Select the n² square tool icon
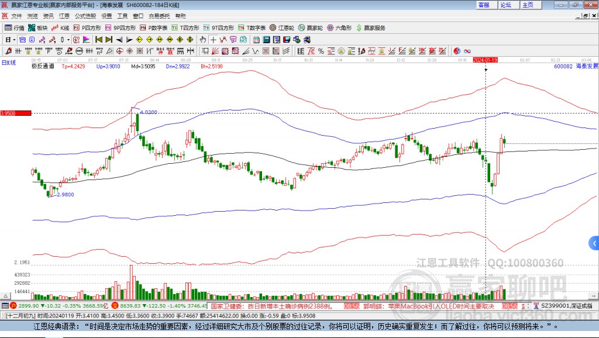Viewport: 599px width, 338px height. click(99, 51)
